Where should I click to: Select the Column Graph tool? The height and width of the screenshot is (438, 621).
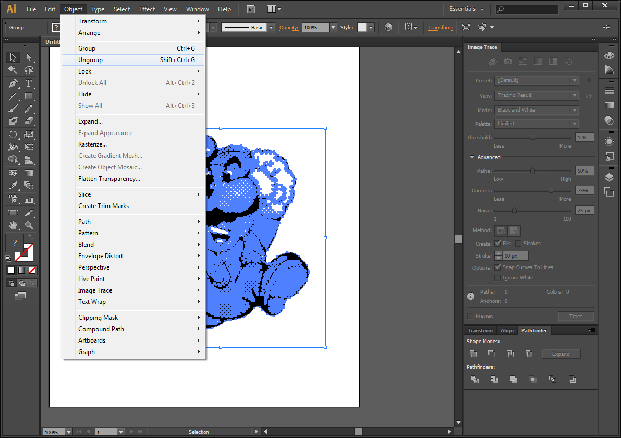click(29, 199)
